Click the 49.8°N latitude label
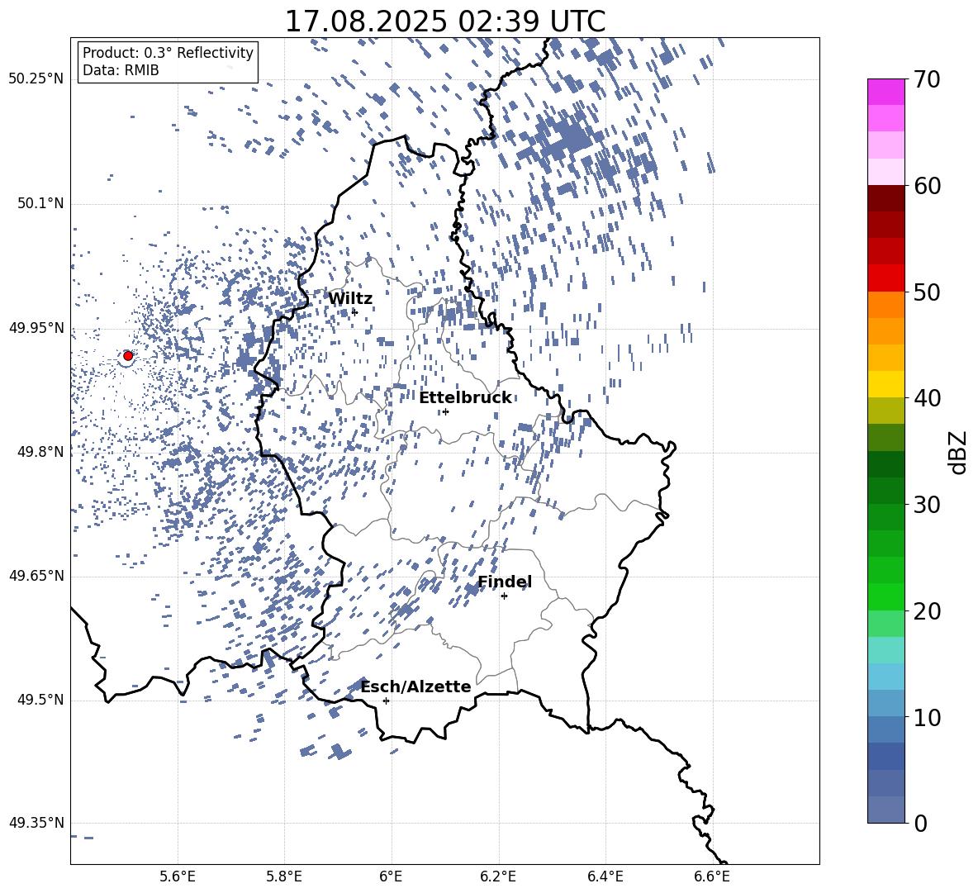978x893 pixels. (x=40, y=452)
